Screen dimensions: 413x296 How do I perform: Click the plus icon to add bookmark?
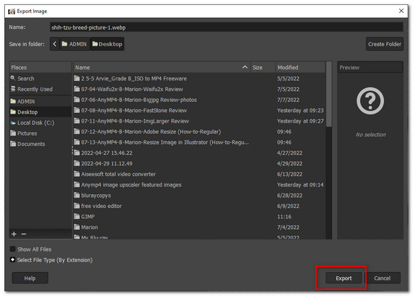[x=13, y=235]
